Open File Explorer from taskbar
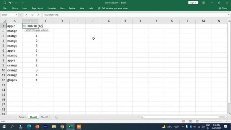The width and height of the screenshot is (231, 130). [54, 127]
